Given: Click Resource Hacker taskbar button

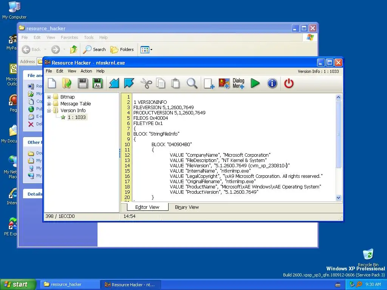Looking at the screenshot, I should pos(131,285).
